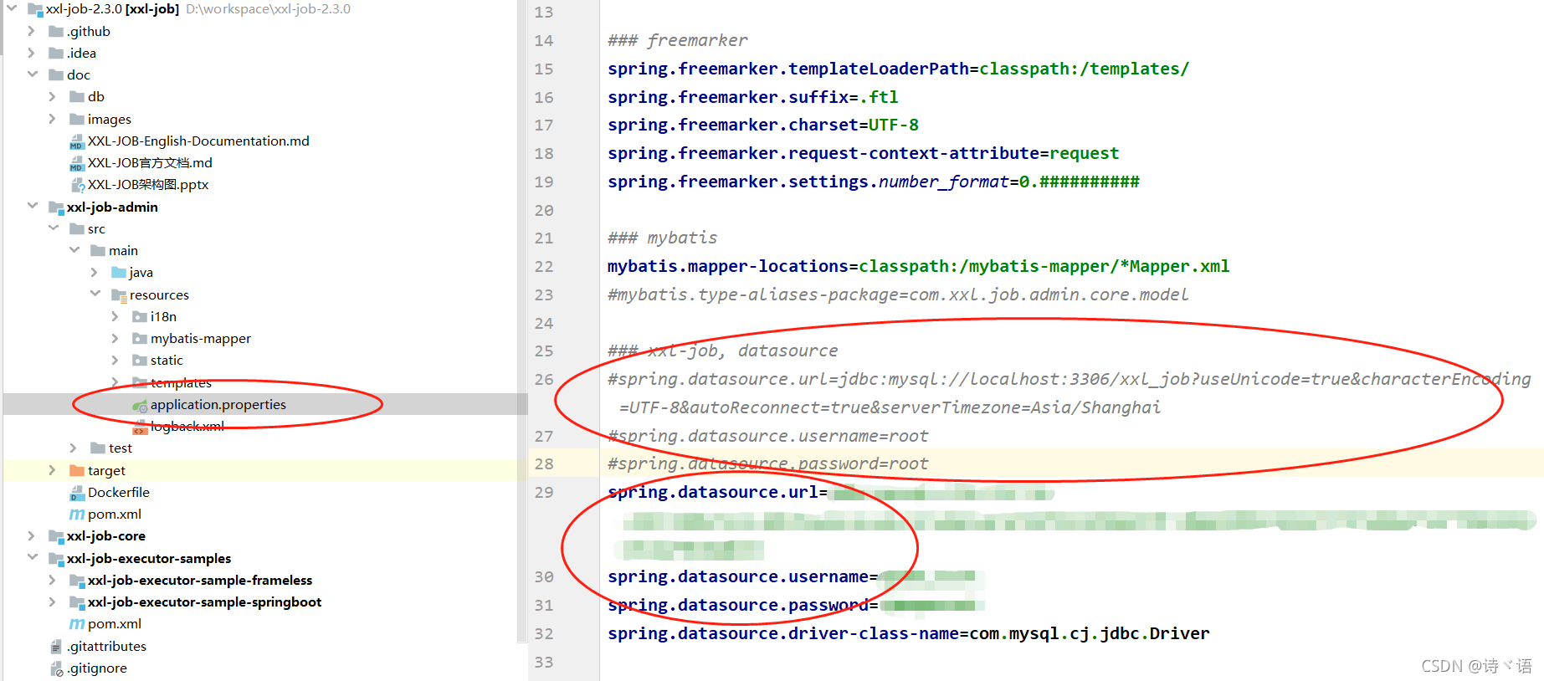Expand the test folder arrow

point(74,448)
